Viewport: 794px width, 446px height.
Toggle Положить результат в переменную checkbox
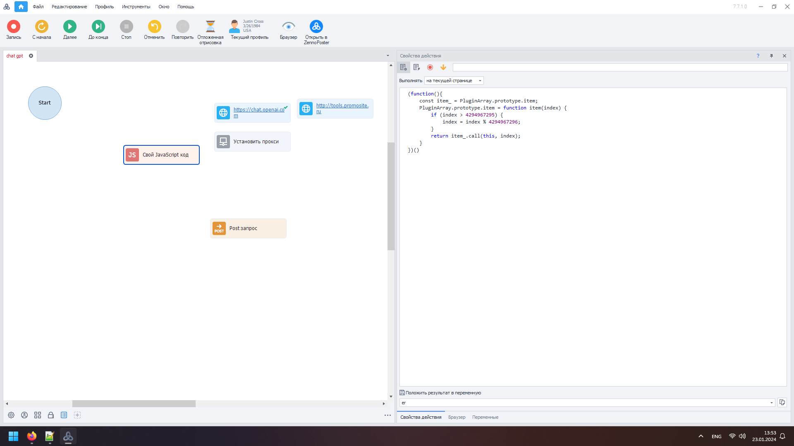[402, 393]
